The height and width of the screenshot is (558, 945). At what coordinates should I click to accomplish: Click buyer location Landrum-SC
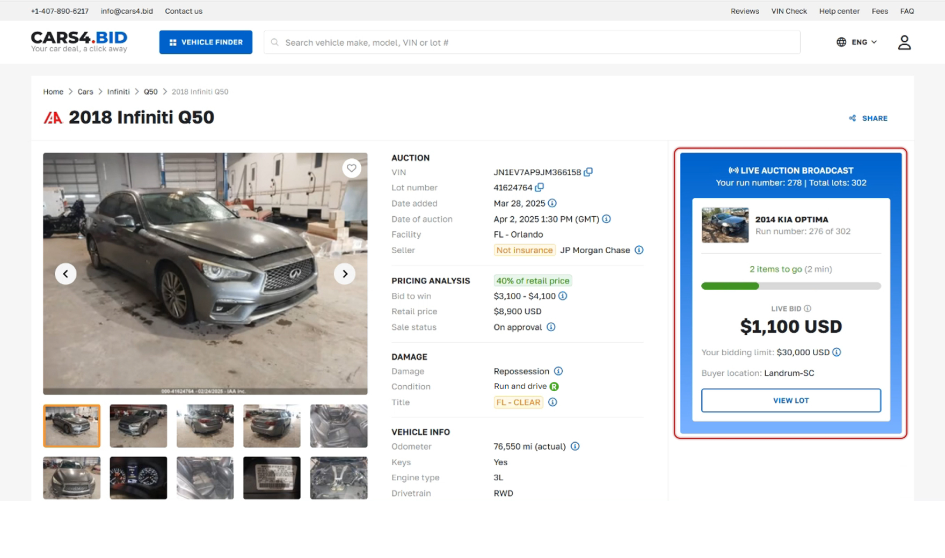pyautogui.click(x=789, y=373)
